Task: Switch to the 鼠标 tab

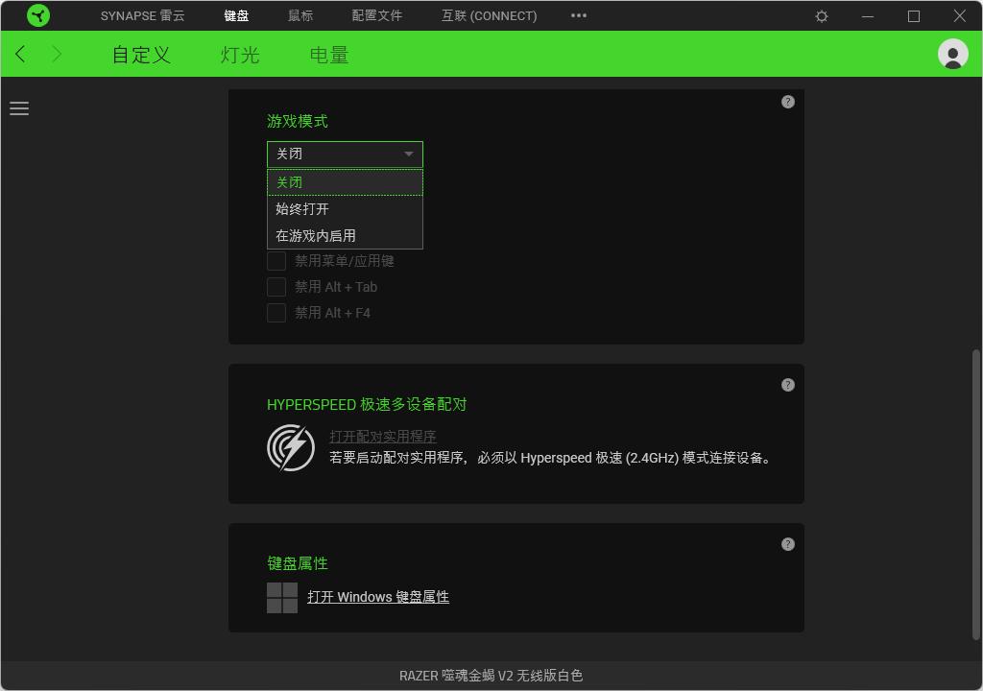Action: 300,15
